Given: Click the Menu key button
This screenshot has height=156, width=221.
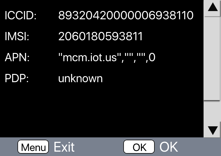Looking at the screenshot, I should (33, 147).
